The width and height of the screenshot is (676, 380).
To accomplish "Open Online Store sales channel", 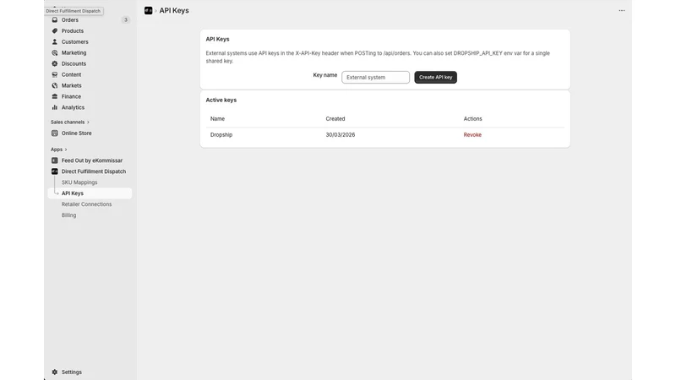I will tap(76, 133).
